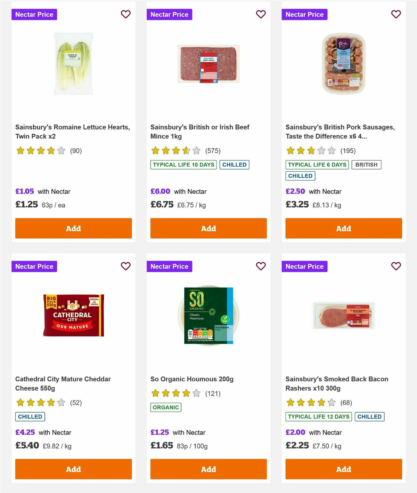Screen dimensions: 417x493
Task: Open the review count link showing (575)
Action: coord(212,151)
